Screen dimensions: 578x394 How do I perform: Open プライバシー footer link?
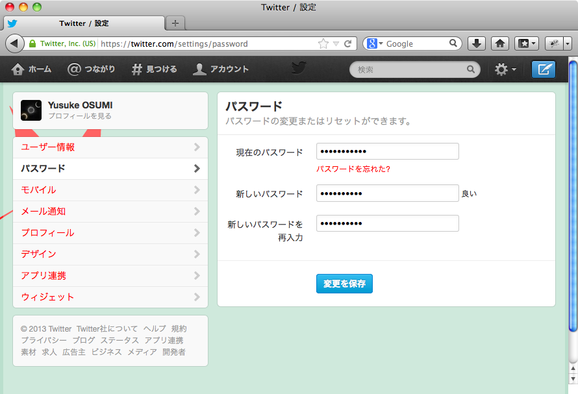point(44,340)
